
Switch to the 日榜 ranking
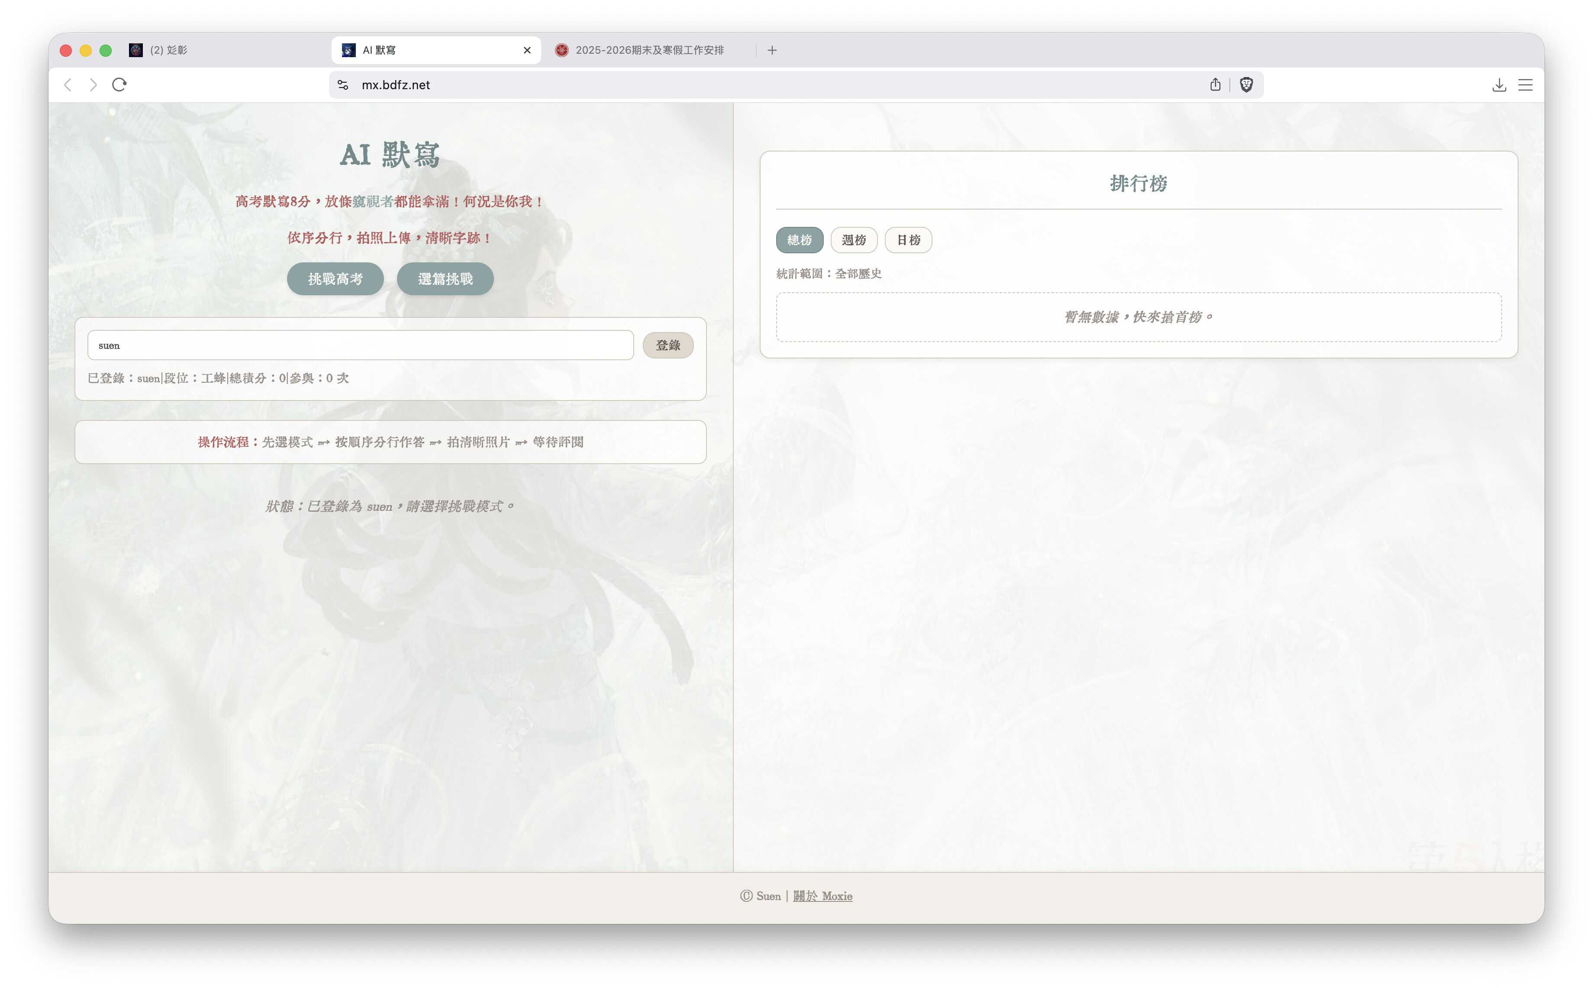pyautogui.click(x=909, y=240)
